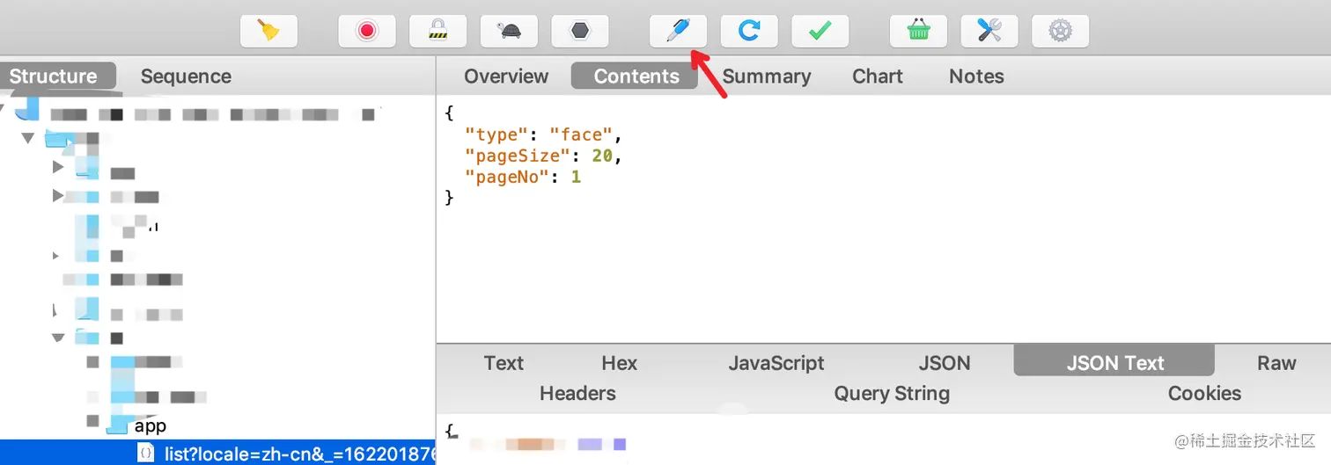Viewport: 1331px width, 465px height.
Task: Enable breakpoints with the hexagon icon
Action: [x=579, y=31]
